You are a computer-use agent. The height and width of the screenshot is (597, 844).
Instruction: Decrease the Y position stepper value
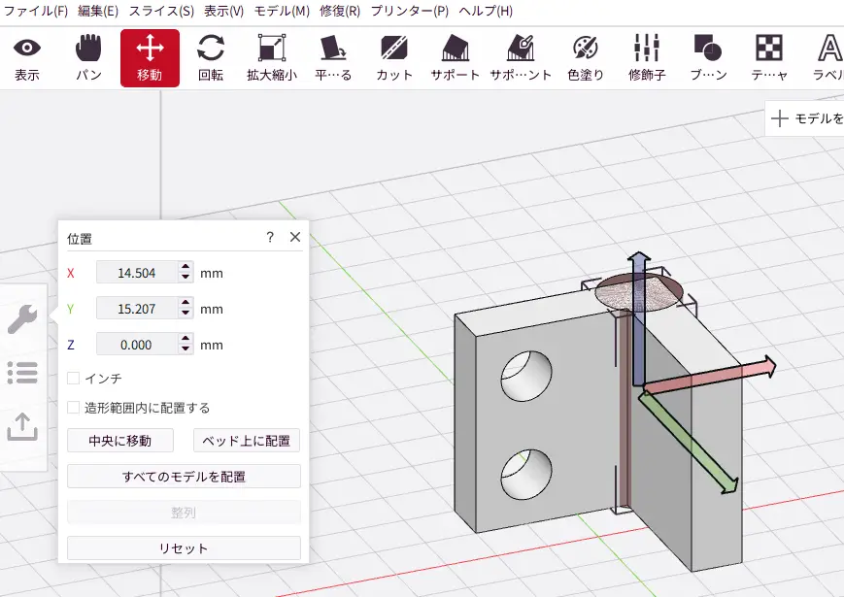pos(186,315)
